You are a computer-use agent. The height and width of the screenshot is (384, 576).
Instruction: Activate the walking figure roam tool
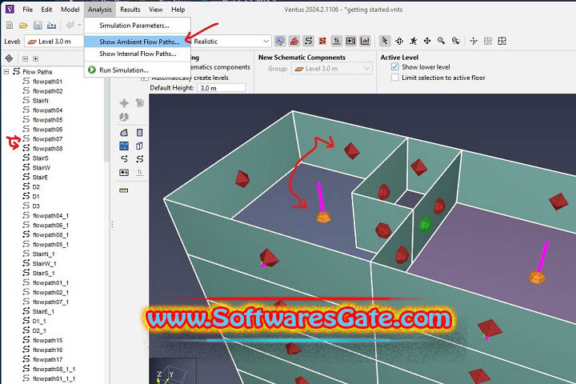tap(414, 41)
